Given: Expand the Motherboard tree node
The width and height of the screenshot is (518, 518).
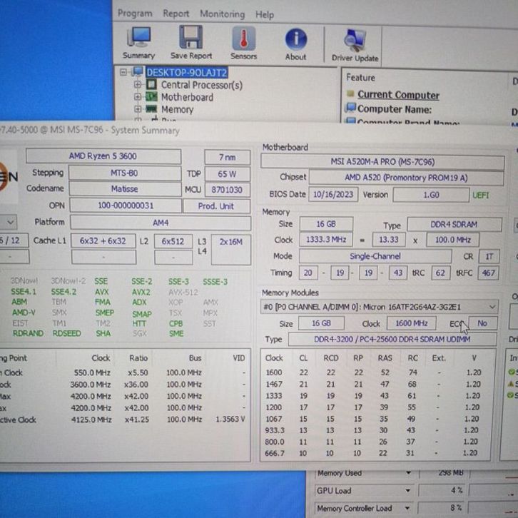Looking at the screenshot, I should pyautogui.click(x=138, y=97).
